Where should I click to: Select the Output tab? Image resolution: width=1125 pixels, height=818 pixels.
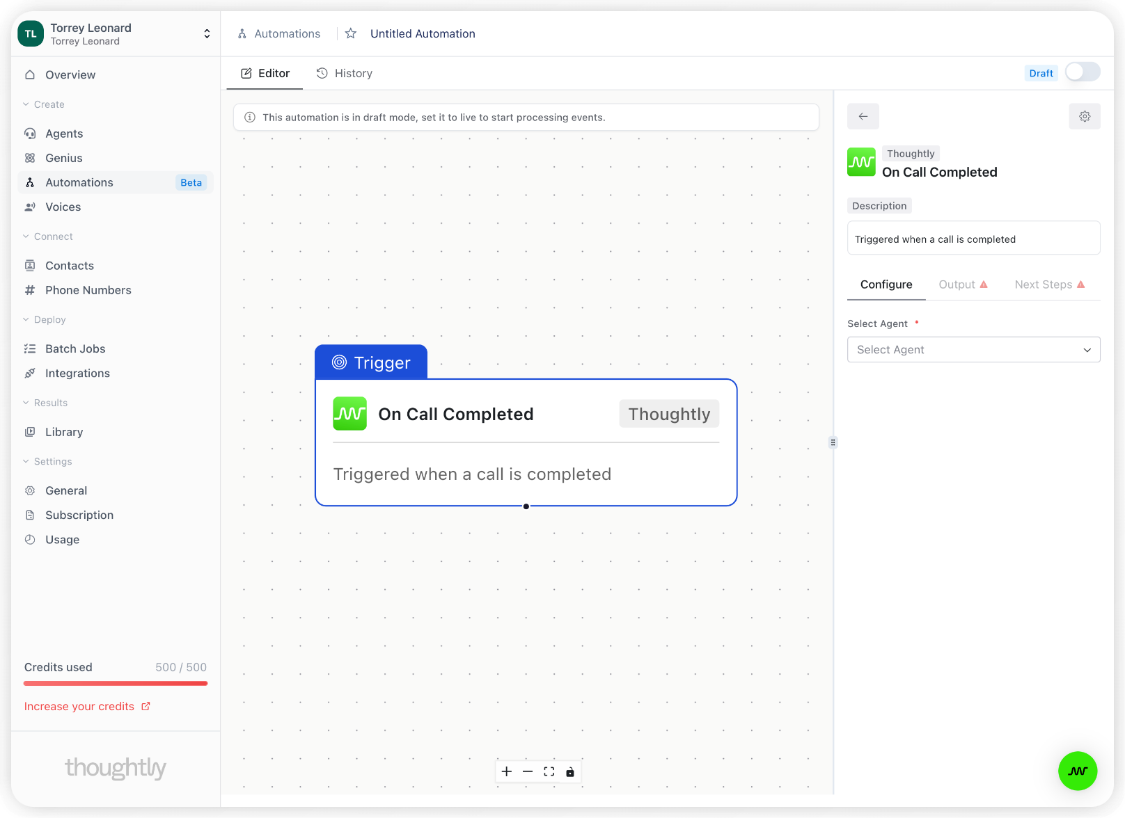[963, 284]
